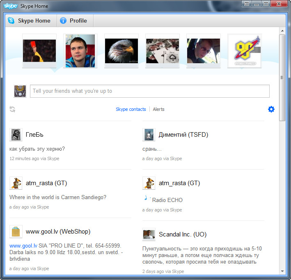Click Scandal Inc. (UO) avatar
This screenshot has width=291, height=280.
click(x=149, y=234)
